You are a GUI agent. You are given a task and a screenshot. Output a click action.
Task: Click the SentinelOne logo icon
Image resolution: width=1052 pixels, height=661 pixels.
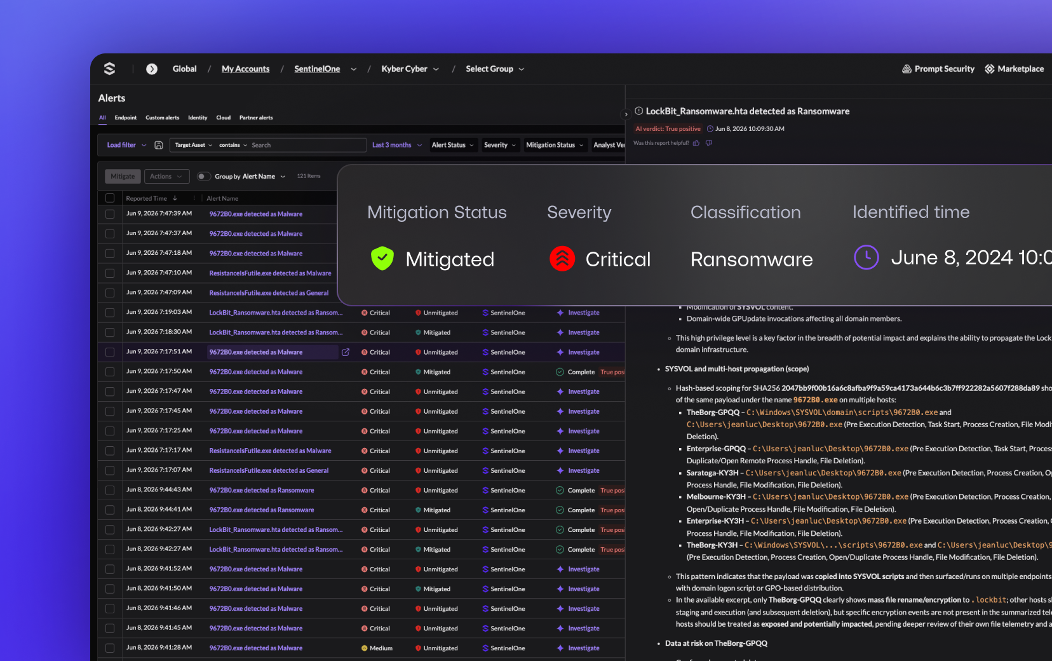click(109, 69)
